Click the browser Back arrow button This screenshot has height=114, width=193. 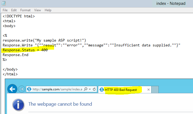pos(12,89)
